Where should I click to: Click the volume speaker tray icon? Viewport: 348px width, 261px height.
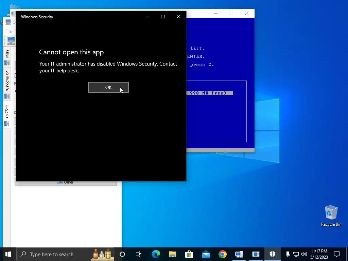click(304, 254)
